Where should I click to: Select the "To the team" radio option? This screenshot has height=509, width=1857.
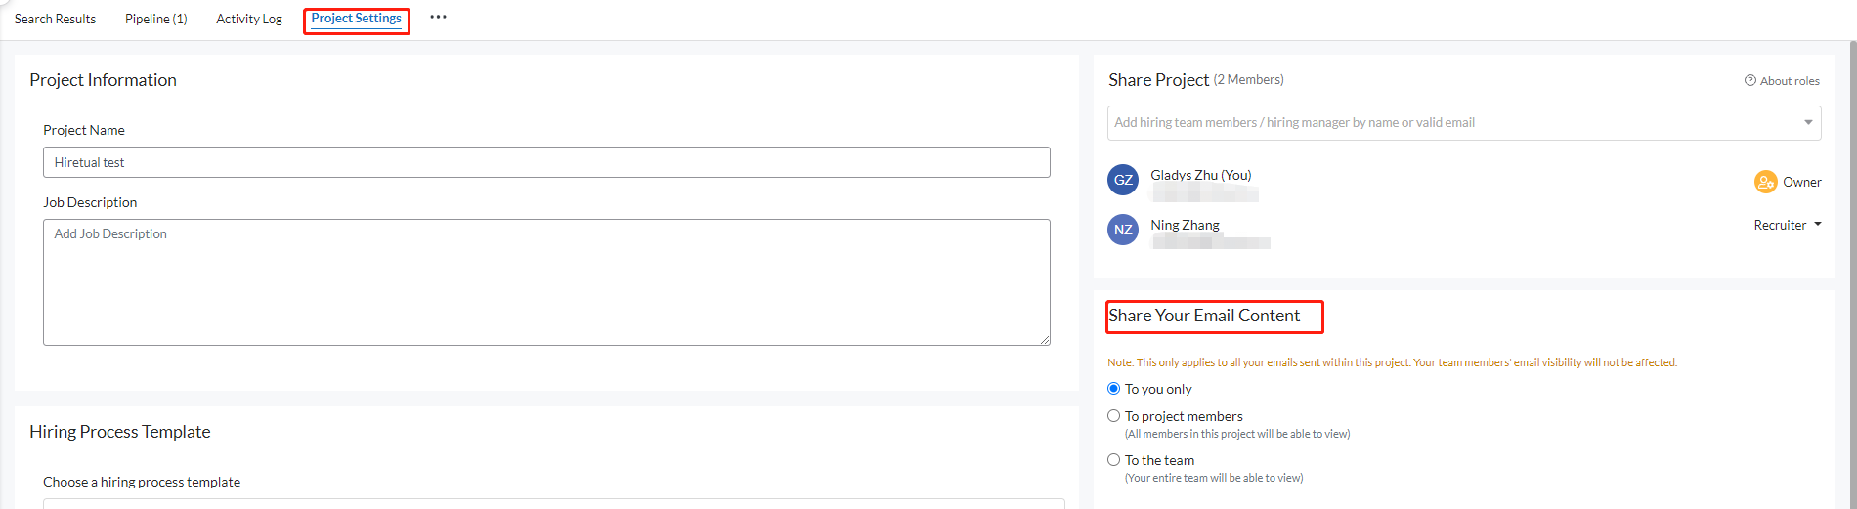pyautogui.click(x=1113, y=460)
